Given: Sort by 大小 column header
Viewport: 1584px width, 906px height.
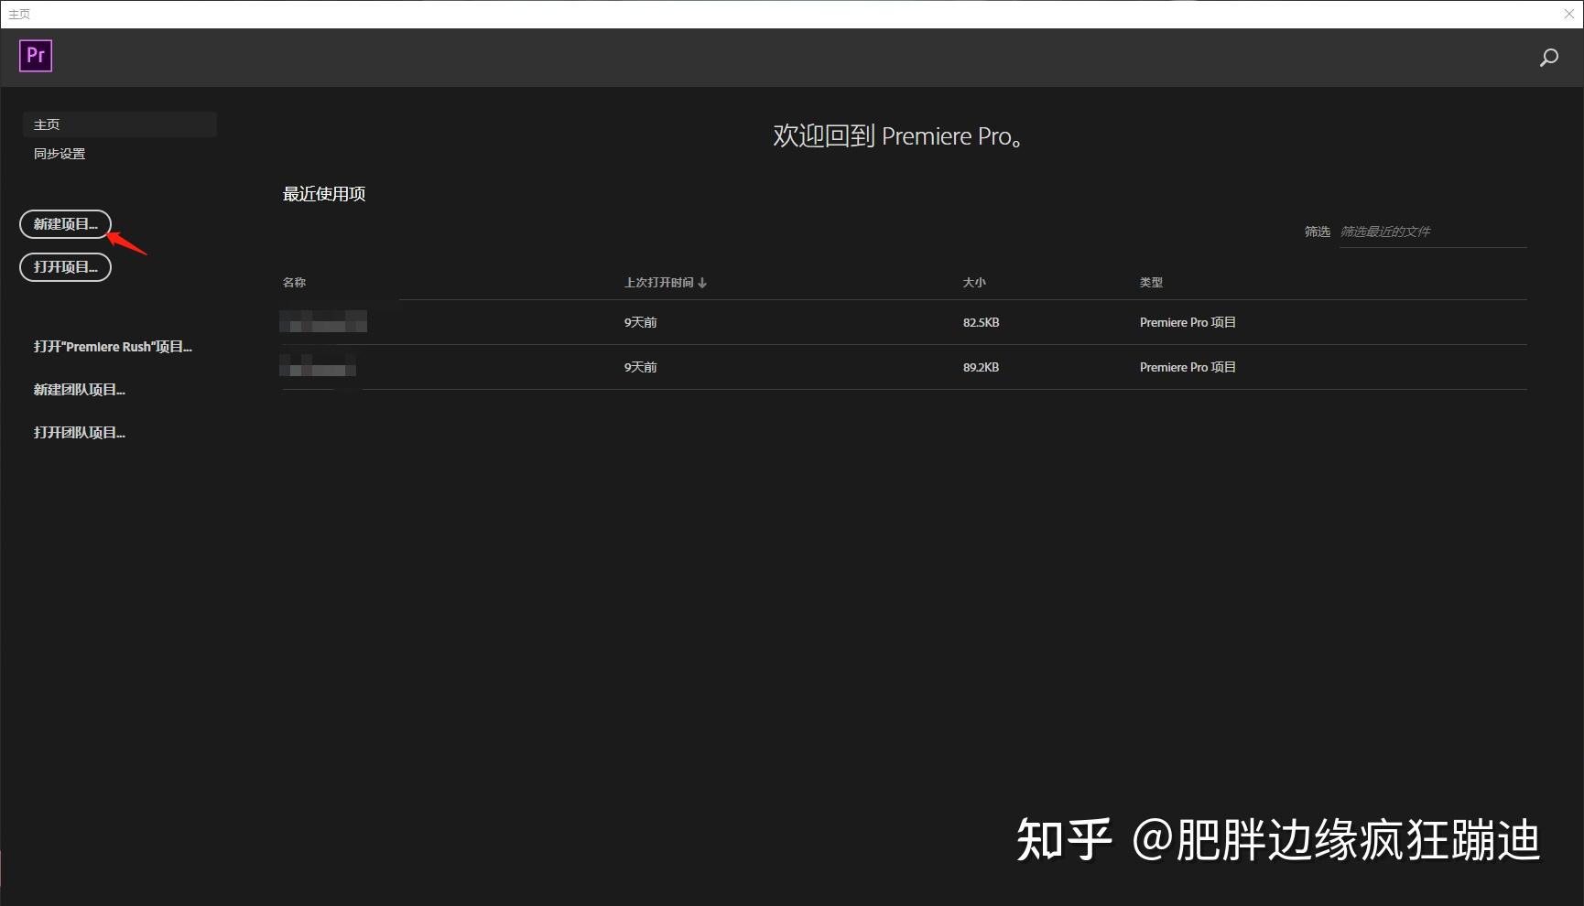Looking at the screenshot, I should click(974, 283).
